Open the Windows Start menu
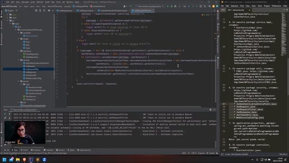Image resolution: width=289 pixels, height=163 pixels. [x=5, y=159]
